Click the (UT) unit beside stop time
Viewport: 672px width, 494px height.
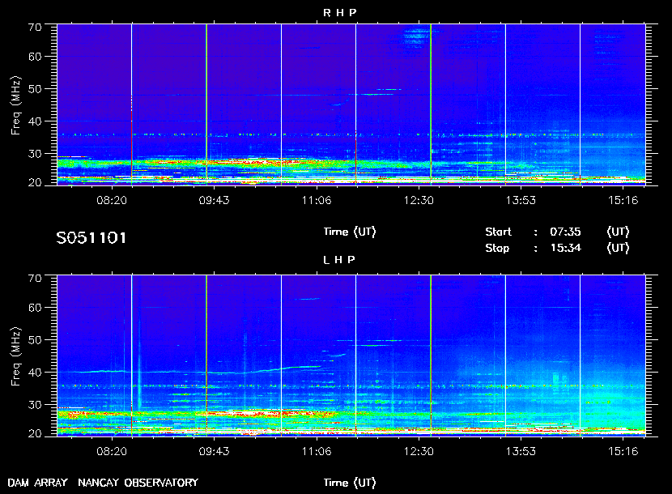click(618, 248)
